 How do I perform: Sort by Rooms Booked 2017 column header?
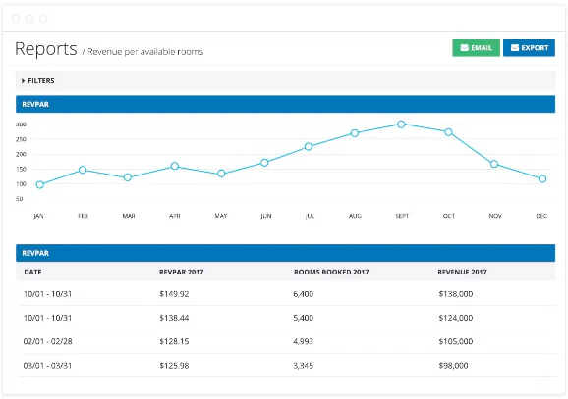pyautogui.click(x=331, y=272)
